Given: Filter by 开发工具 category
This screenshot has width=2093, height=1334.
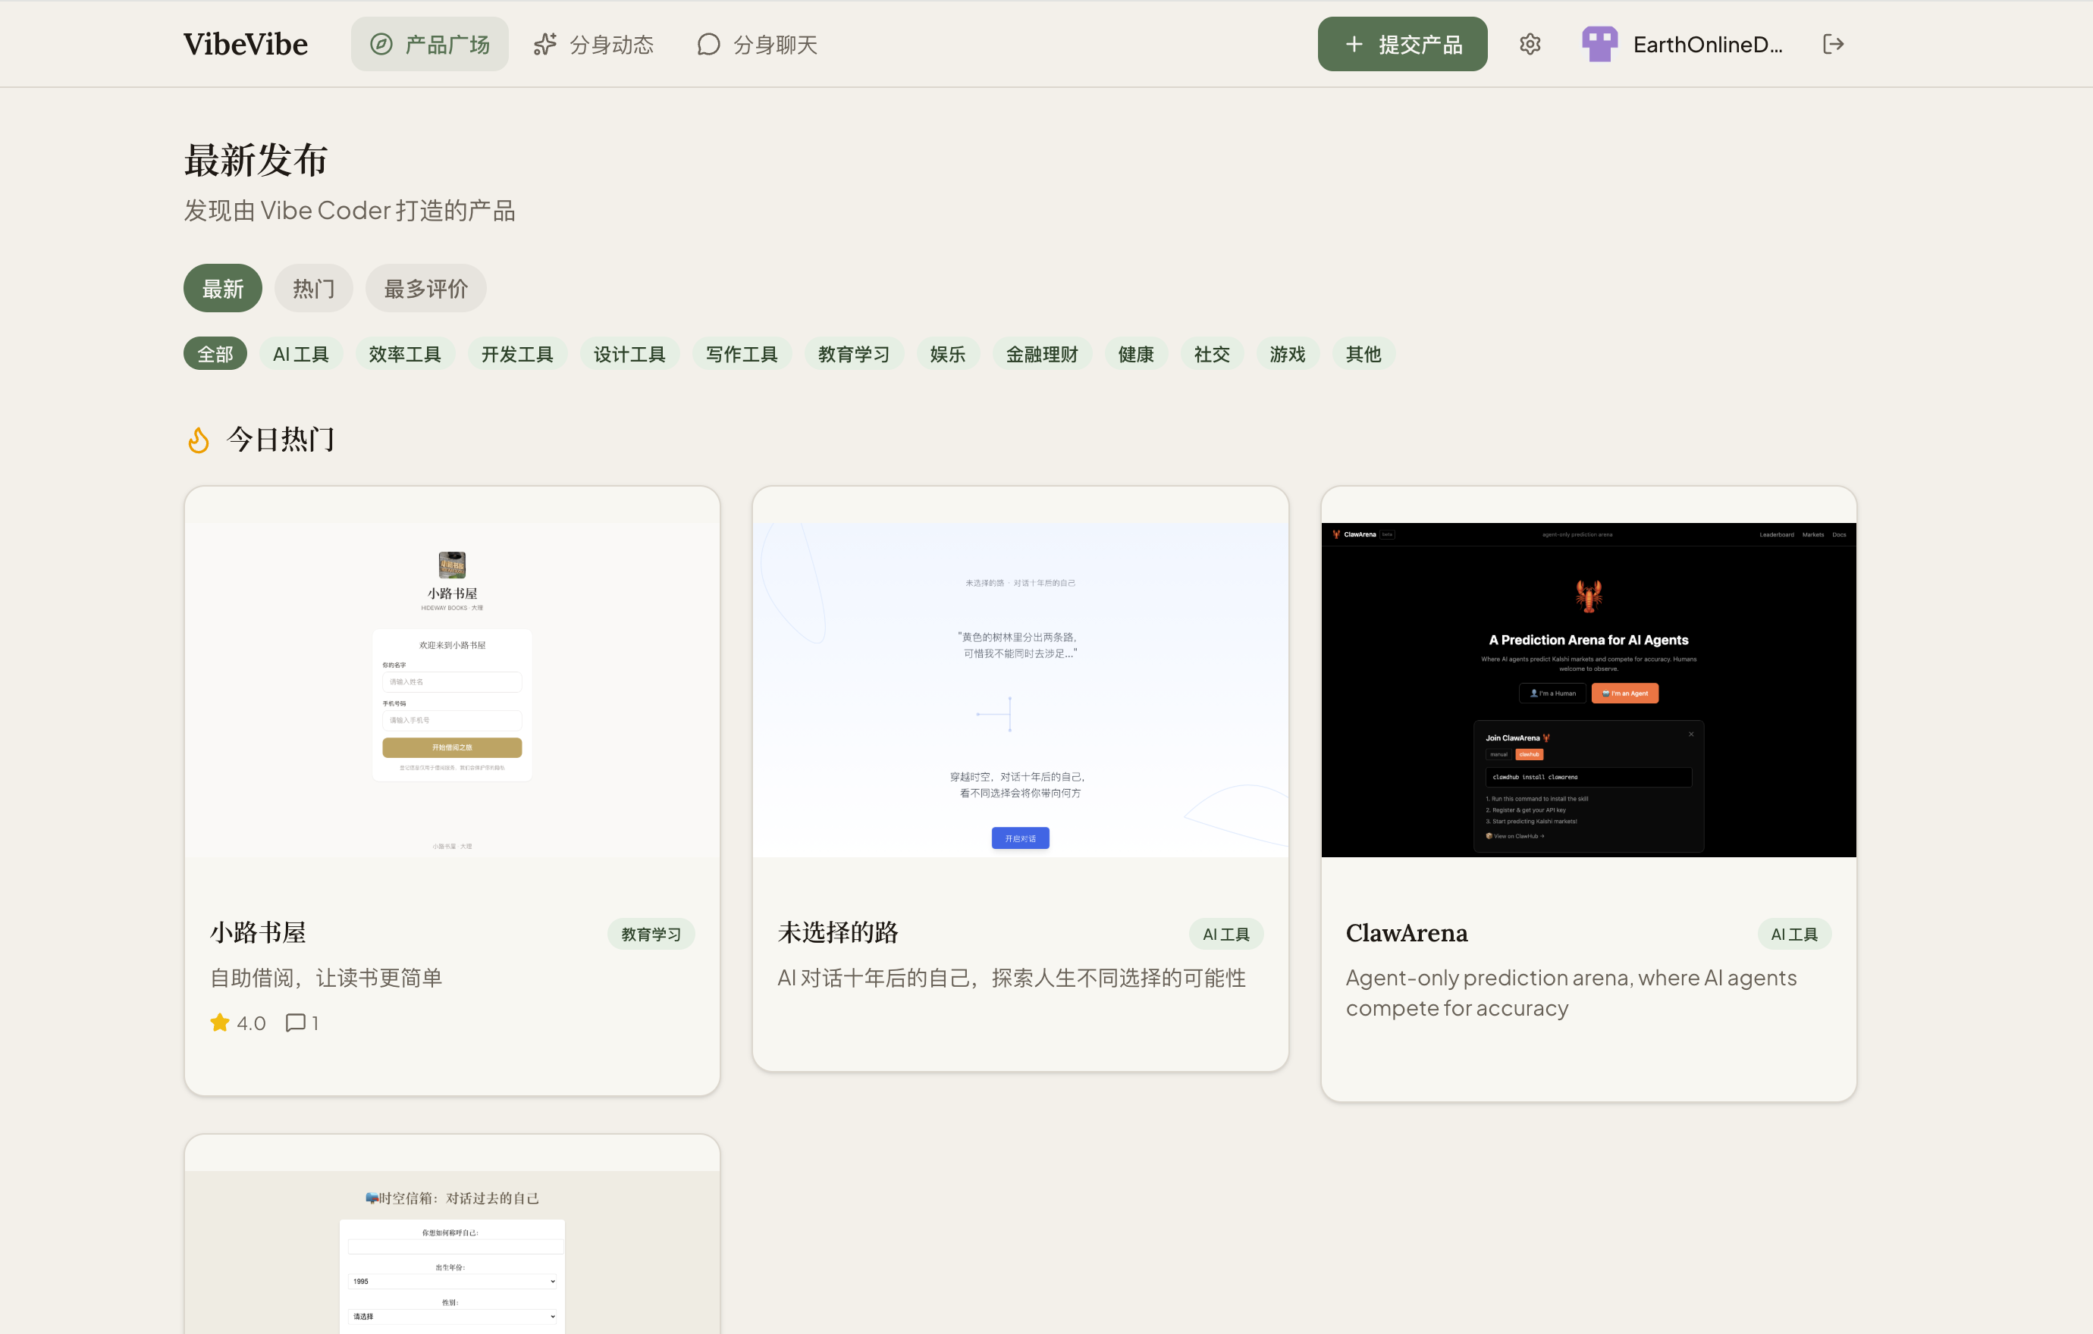Looking at the screenshot, I should click(x=517, y=355).
